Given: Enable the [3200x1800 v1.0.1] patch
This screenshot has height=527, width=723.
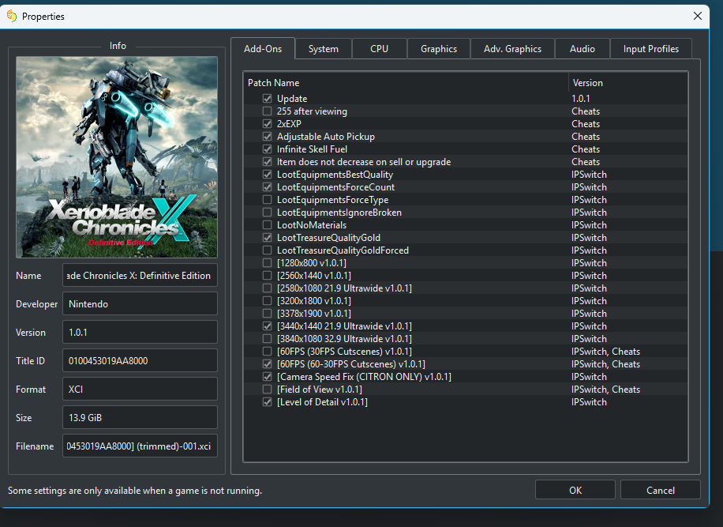Looking at the screenshot, I should pyautogui.click(x=267, y=301).
